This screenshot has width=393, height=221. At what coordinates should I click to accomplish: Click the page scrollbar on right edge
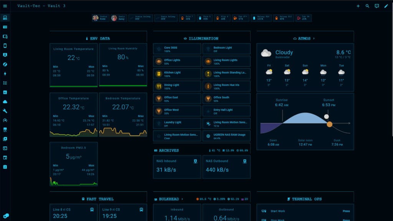[392, 70]
